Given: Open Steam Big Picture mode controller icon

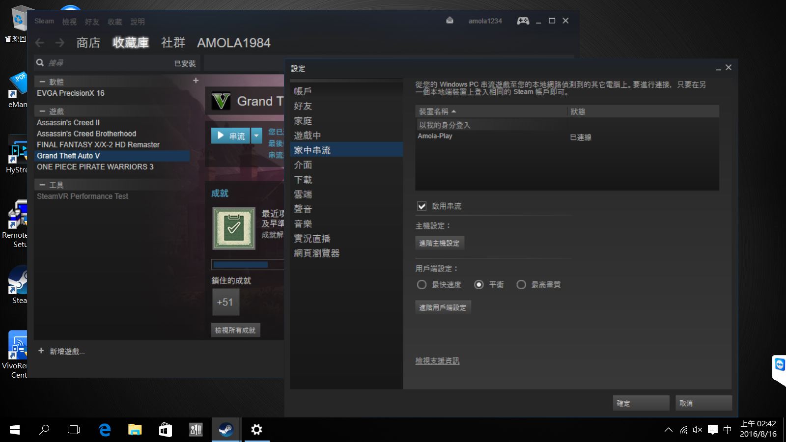Looking at the screenshot, I should [x=523, y=21].
